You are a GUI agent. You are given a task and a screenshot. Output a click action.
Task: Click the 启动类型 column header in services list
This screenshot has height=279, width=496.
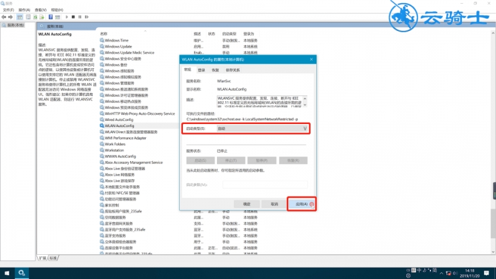(229, 34)
